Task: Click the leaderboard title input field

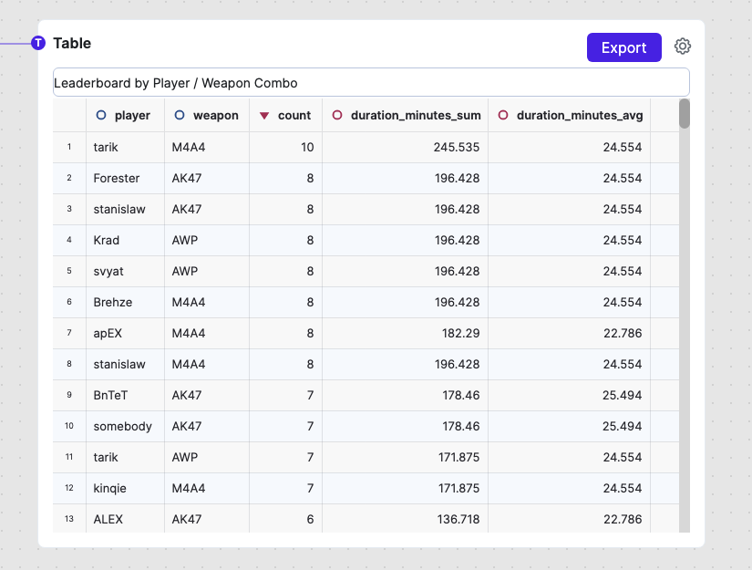Action: point(370,83)
